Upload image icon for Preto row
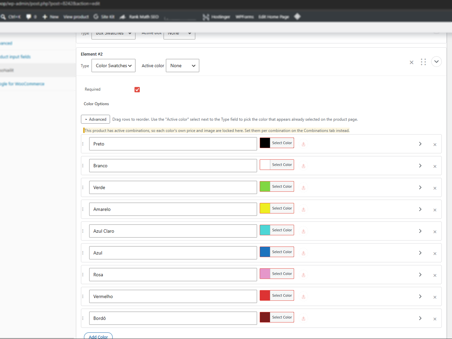The image size is (452, 339). pos(303,144)
